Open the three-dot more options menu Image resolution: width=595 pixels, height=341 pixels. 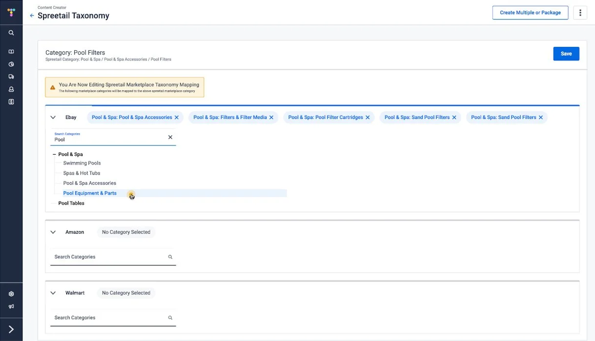pos(580,13)
